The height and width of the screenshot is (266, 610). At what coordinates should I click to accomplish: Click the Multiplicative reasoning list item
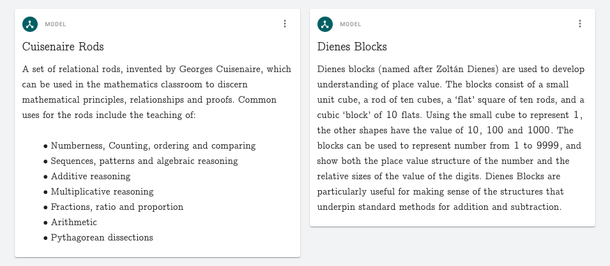click(102, 192)
